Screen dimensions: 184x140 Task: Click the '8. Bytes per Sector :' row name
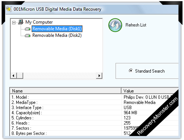[x=29, y=133]
